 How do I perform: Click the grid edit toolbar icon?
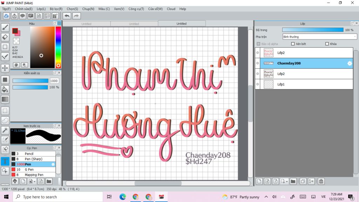point(55,16)
